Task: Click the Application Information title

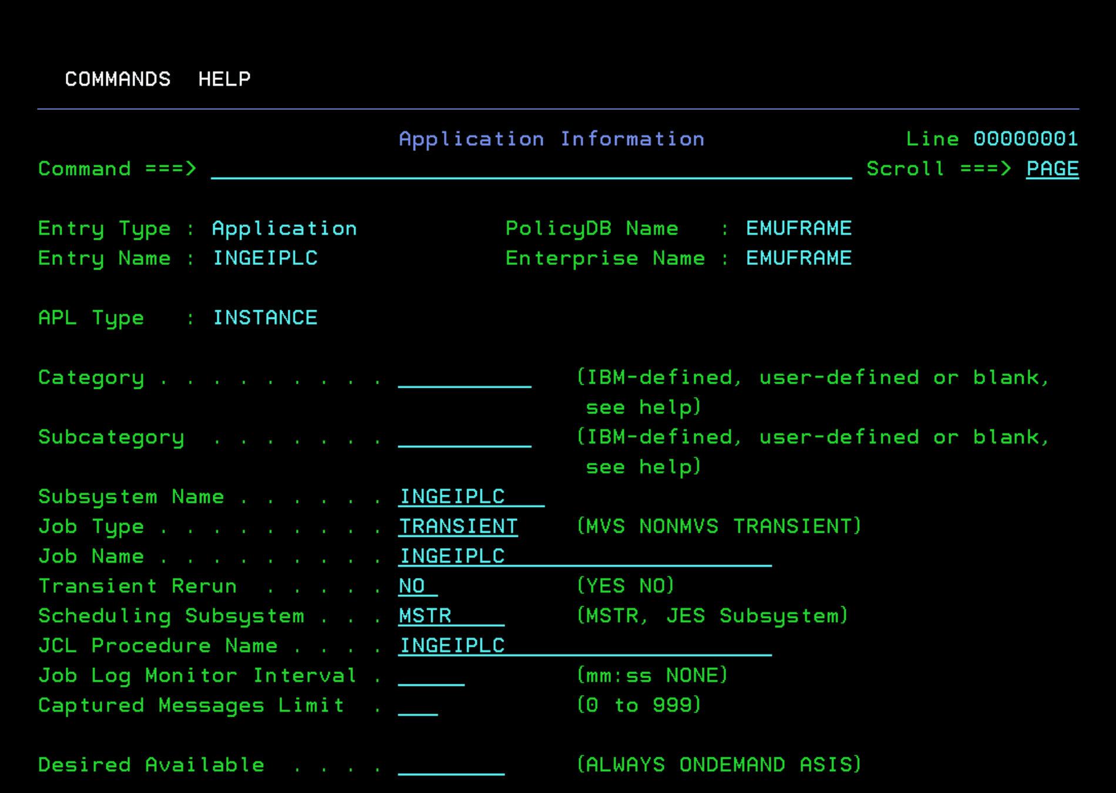Action: tap(552, 139)
